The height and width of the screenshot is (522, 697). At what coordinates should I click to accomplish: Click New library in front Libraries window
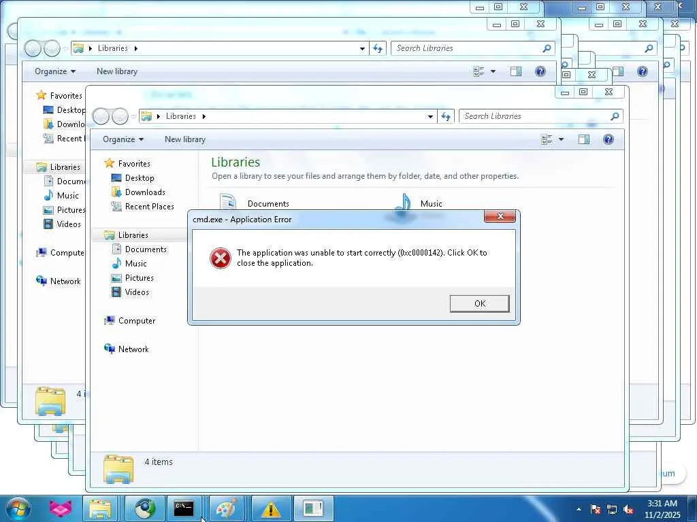point(185,139)
